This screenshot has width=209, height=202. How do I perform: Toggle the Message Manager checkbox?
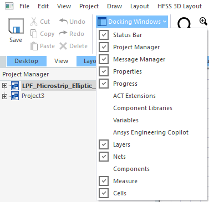104,59
